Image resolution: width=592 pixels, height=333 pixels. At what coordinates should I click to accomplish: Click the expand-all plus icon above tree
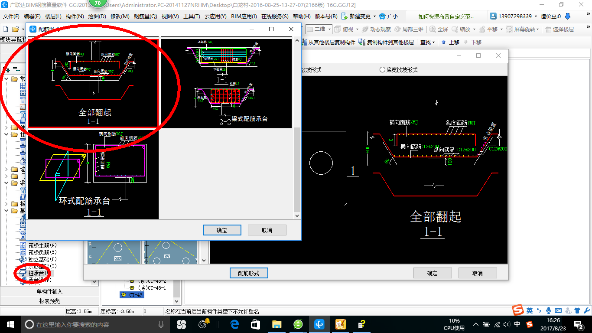7,69
